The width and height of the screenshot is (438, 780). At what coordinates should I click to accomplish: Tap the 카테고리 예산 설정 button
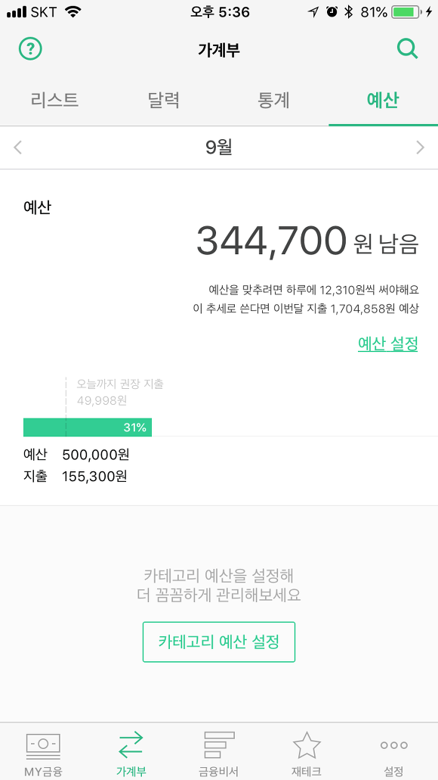point(219,642)
